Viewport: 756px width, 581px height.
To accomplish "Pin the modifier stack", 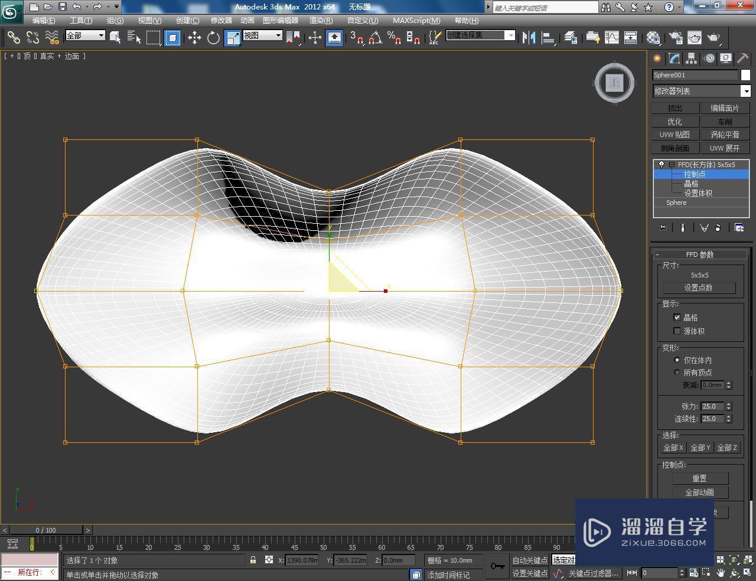I will click(660, 227).
